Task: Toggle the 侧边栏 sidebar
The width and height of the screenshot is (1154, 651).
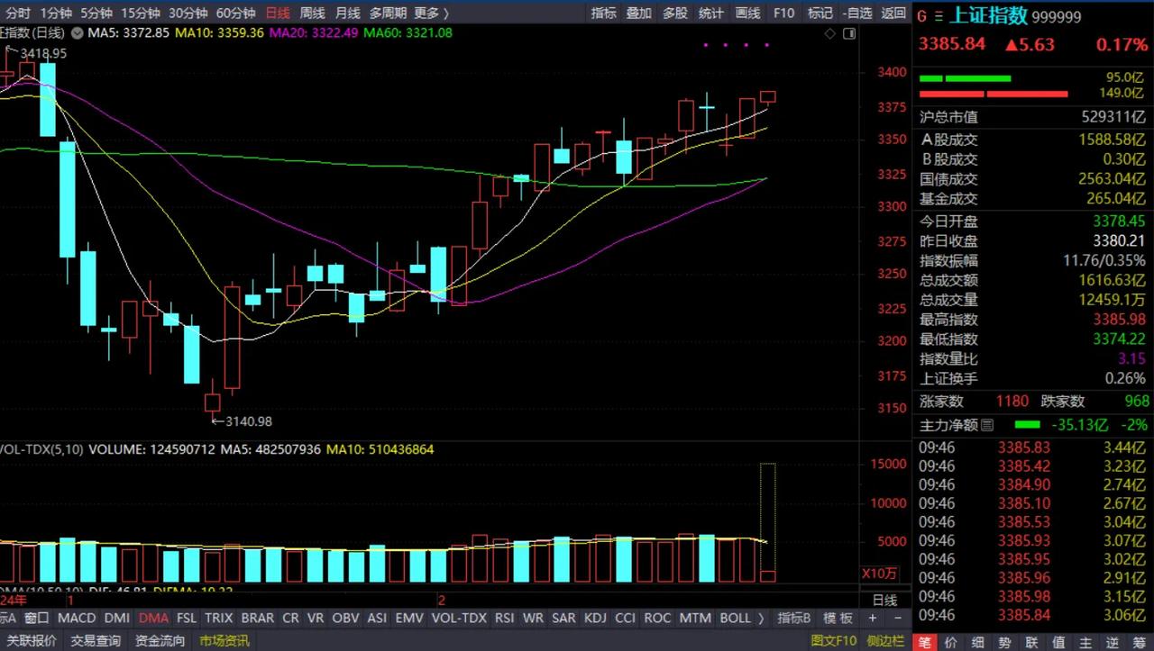Action: point(886,641)
